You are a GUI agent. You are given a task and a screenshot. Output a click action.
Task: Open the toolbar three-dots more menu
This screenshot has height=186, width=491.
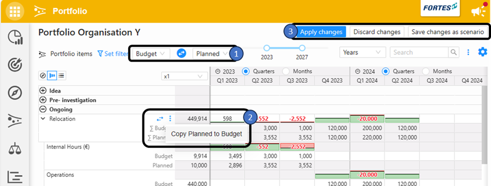[468, 52]
